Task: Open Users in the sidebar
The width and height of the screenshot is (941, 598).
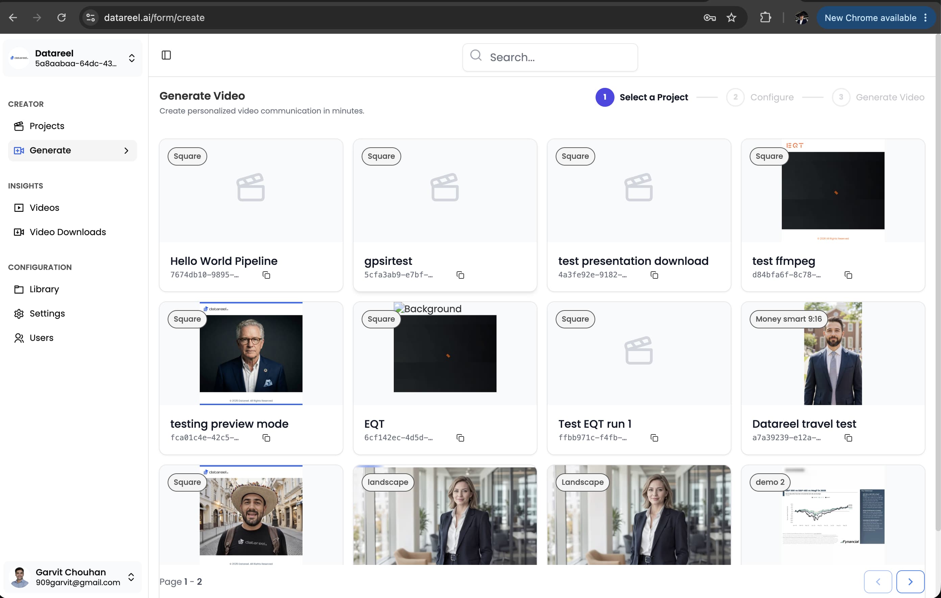Action: 73,338
